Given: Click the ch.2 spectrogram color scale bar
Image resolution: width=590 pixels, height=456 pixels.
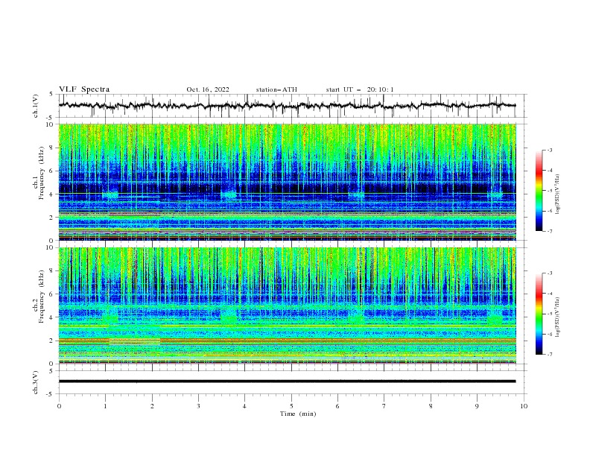Looking at the screenshot, I should 539,314.
